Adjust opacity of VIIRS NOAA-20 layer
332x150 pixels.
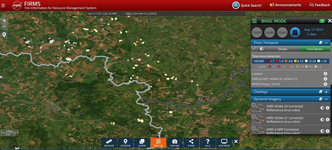[322, 108]
